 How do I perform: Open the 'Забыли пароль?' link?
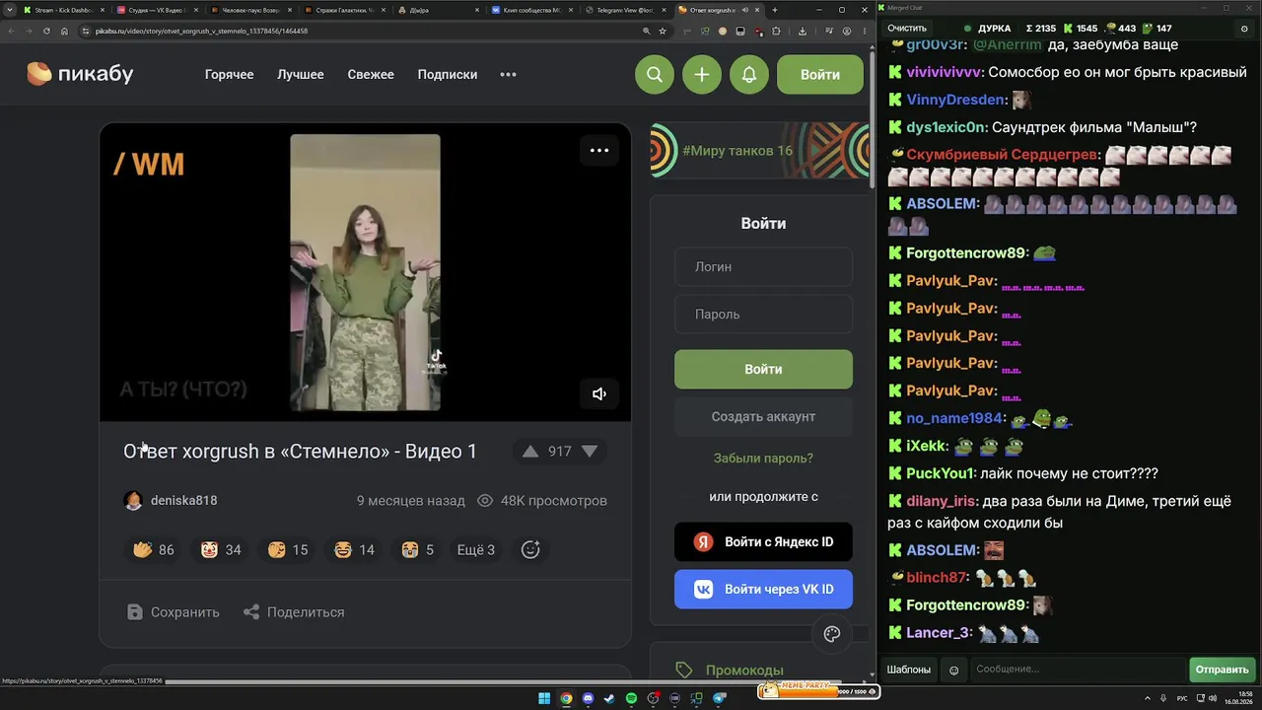pos(763,459)
